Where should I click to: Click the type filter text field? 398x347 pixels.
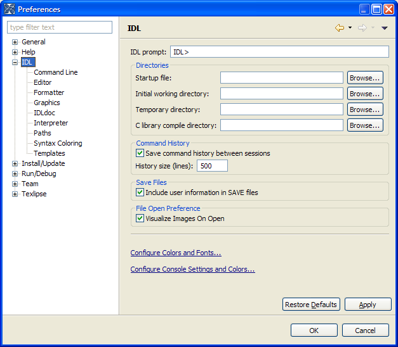pos(60,27)
